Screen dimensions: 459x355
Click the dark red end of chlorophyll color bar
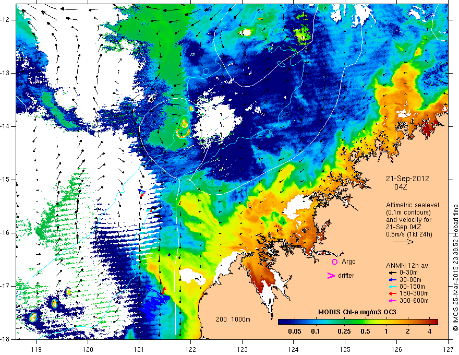point(434,322)
